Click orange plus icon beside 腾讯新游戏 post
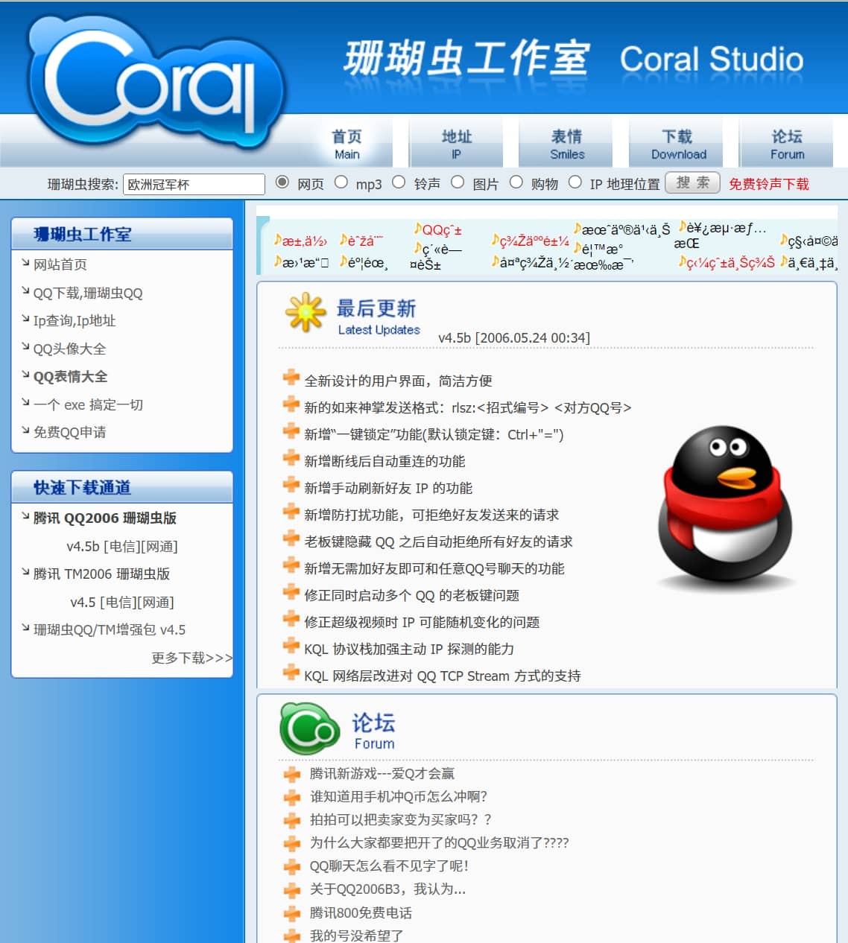This screenshot has height=943, width=848. click(292, 774)
